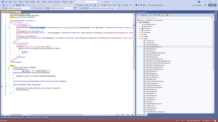This screenshot has height=122, width=218.
Task: Click the Save All toolbar icon
Action: click(20, 5)
